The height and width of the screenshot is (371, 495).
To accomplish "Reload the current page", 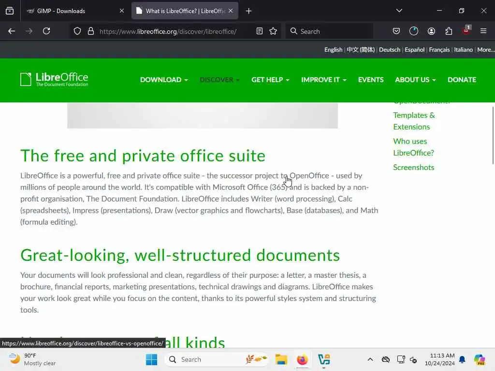I will [46, 31].
